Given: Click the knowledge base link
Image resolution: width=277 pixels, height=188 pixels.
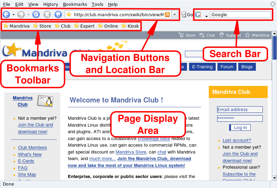Looking at the screenshot, I should pyautogui.click(x=154, y=139).
